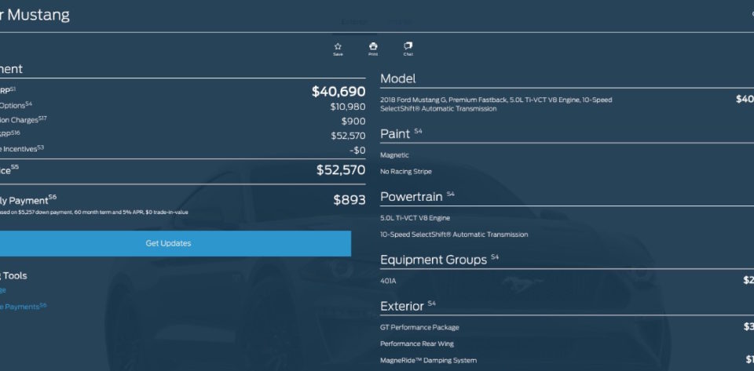
Task: Click the Print printer icon
Action: point(373,46)
